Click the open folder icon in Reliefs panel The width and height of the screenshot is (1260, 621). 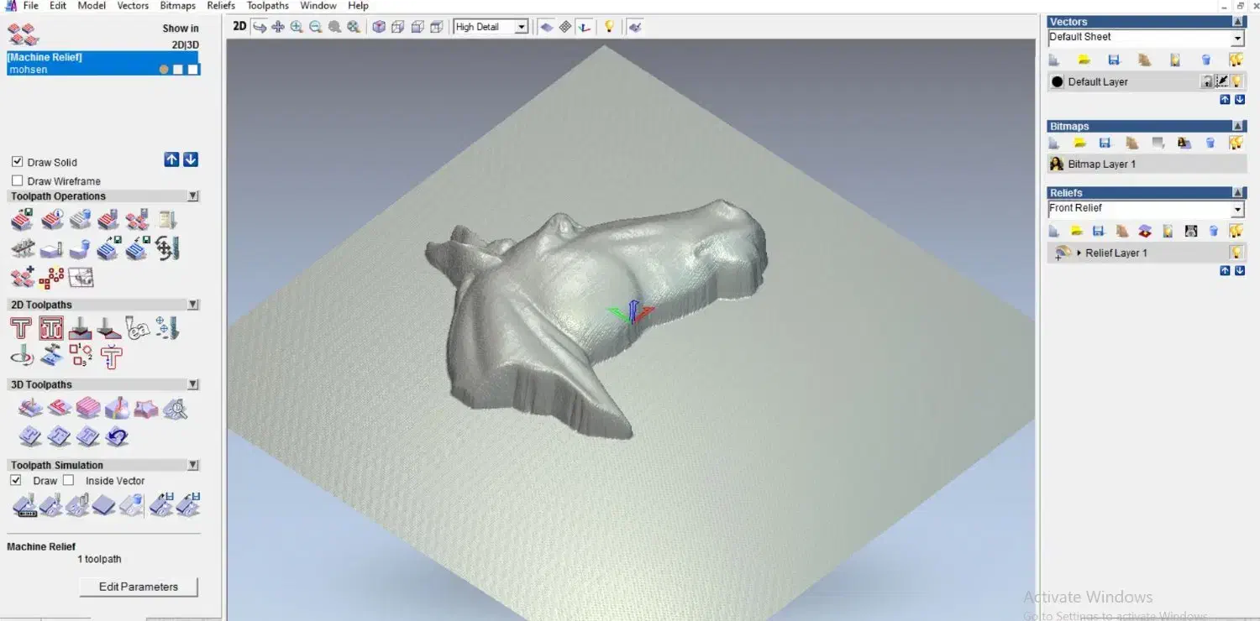point(1077,231)
